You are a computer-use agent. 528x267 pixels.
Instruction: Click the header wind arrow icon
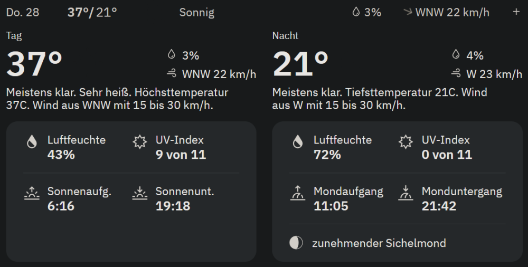407,12
